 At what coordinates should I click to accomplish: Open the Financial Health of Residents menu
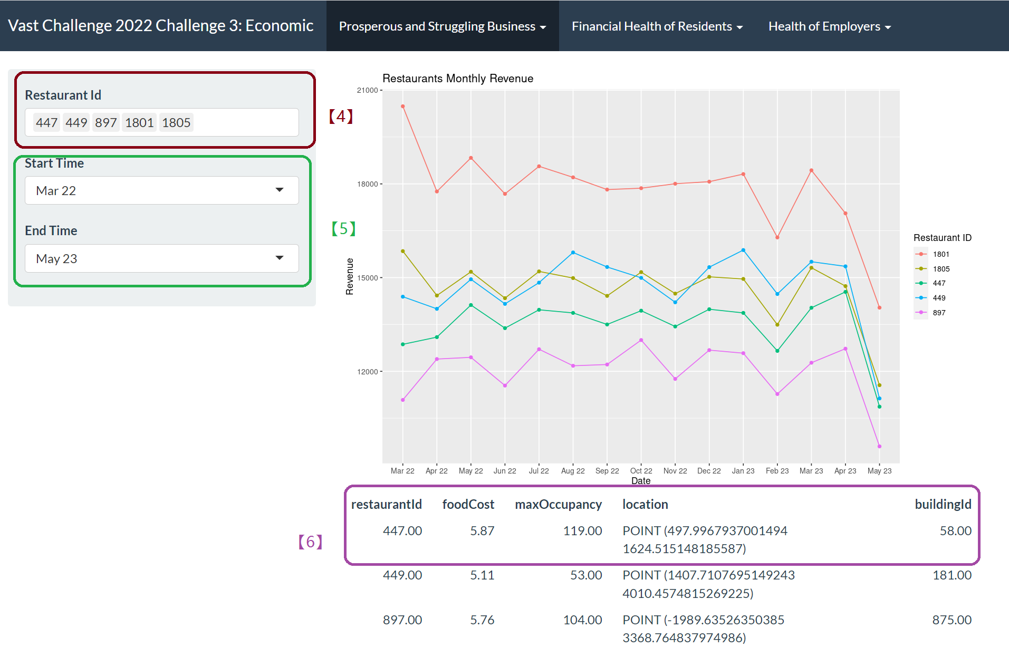[x=657, y=26]
